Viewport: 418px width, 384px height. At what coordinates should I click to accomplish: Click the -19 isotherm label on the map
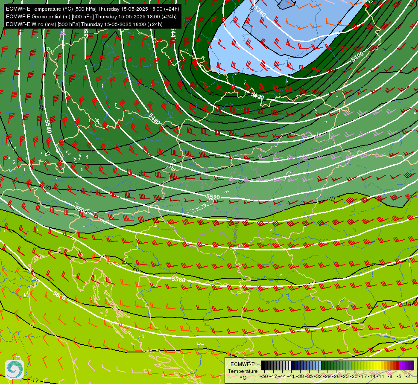(x=407, y=304)
